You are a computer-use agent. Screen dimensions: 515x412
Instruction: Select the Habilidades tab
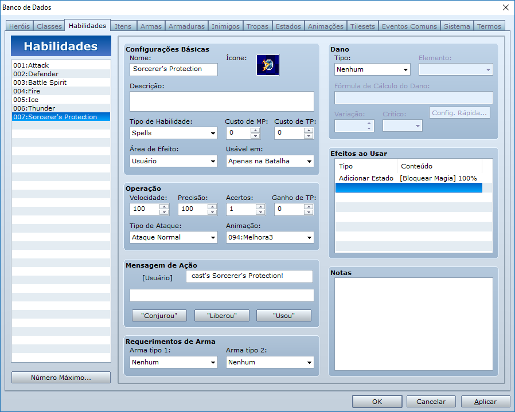point(87,26)
